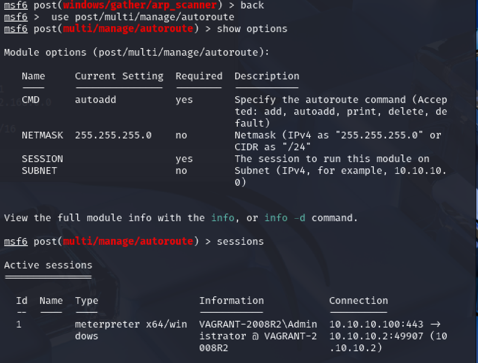Click the typed "sessions" command
This screenshot has height=363, width=478.
pyautogui.click(x=240, y=242)
